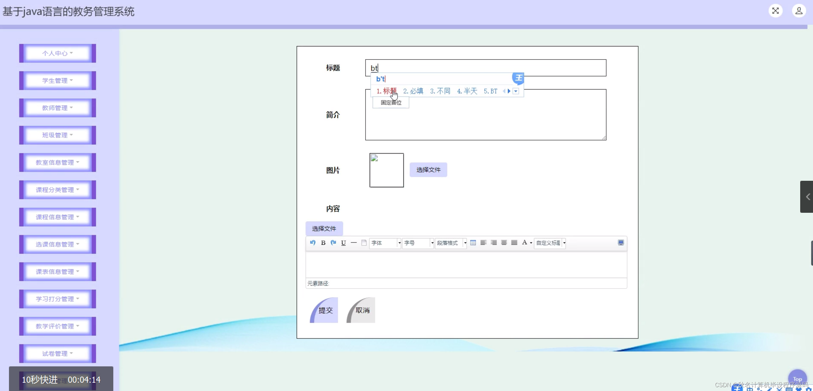Expand the 学生管理 sidebar menu

[57, 80]
